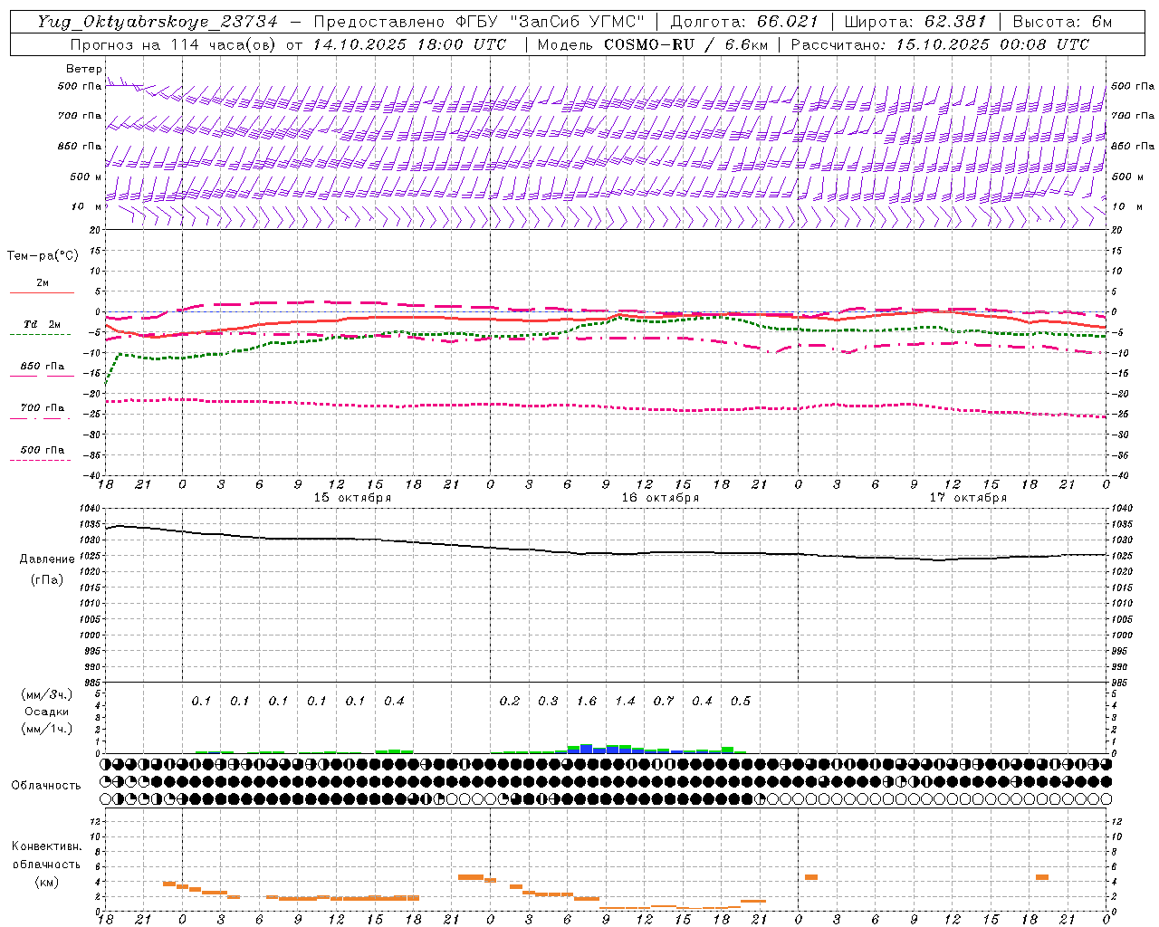1159x927 pixels.
Task: Select the 'Td 2м' dew point legend entry
Action: (x=43, y=324)
